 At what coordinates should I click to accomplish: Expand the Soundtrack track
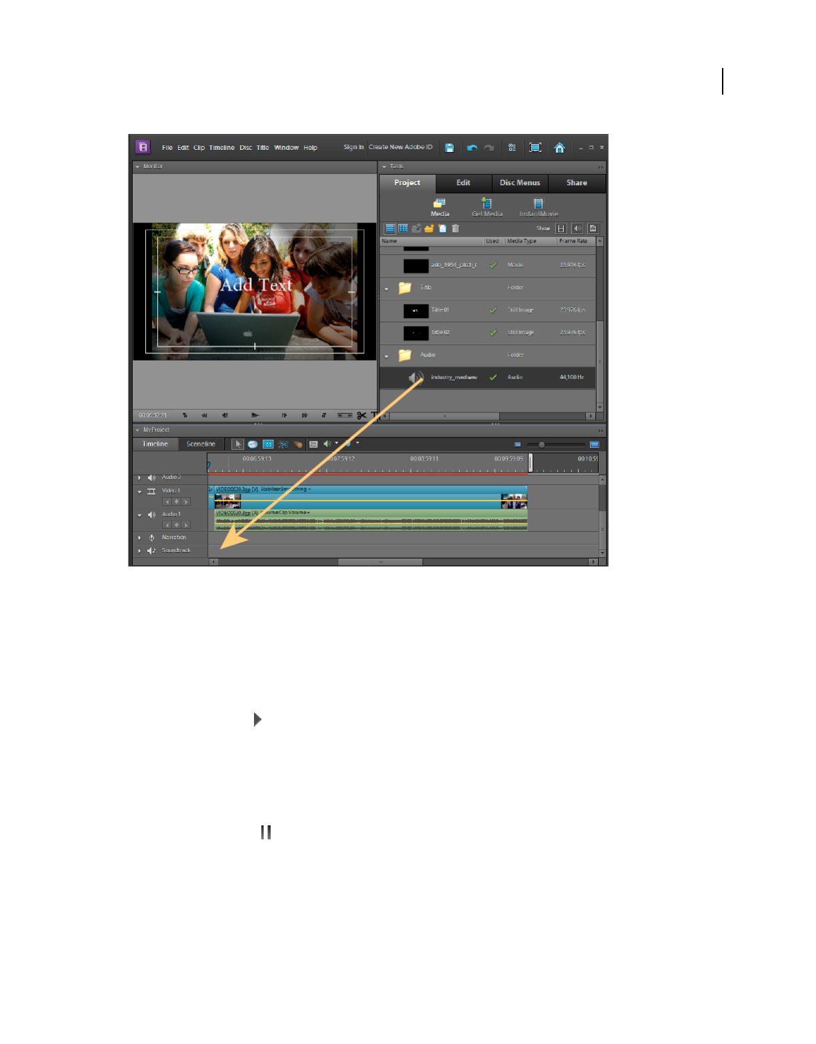pos(139,551)
